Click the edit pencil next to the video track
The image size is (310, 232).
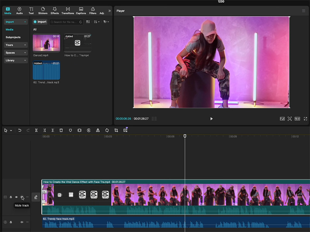36,197
